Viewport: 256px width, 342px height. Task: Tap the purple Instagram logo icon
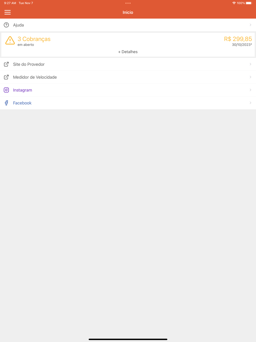click(6, 90)
